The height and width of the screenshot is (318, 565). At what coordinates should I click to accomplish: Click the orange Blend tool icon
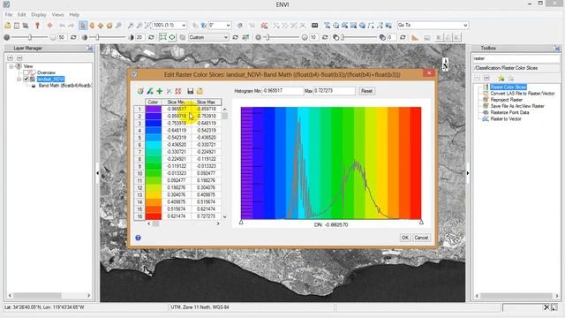[415, 37]
